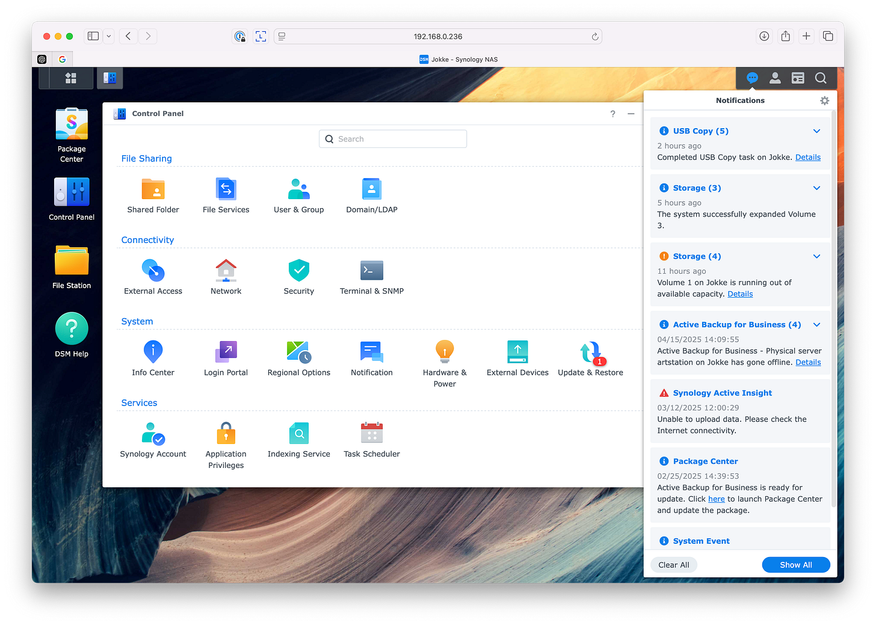Open Safari downloads
Screen dimensions: 876x625
point(763,36)
